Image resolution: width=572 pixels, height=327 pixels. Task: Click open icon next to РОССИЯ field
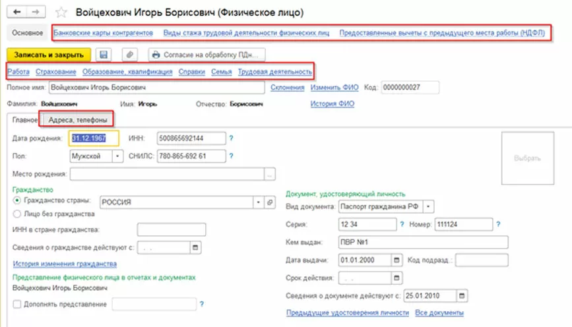pyautogui.click(x=270, y=202)
